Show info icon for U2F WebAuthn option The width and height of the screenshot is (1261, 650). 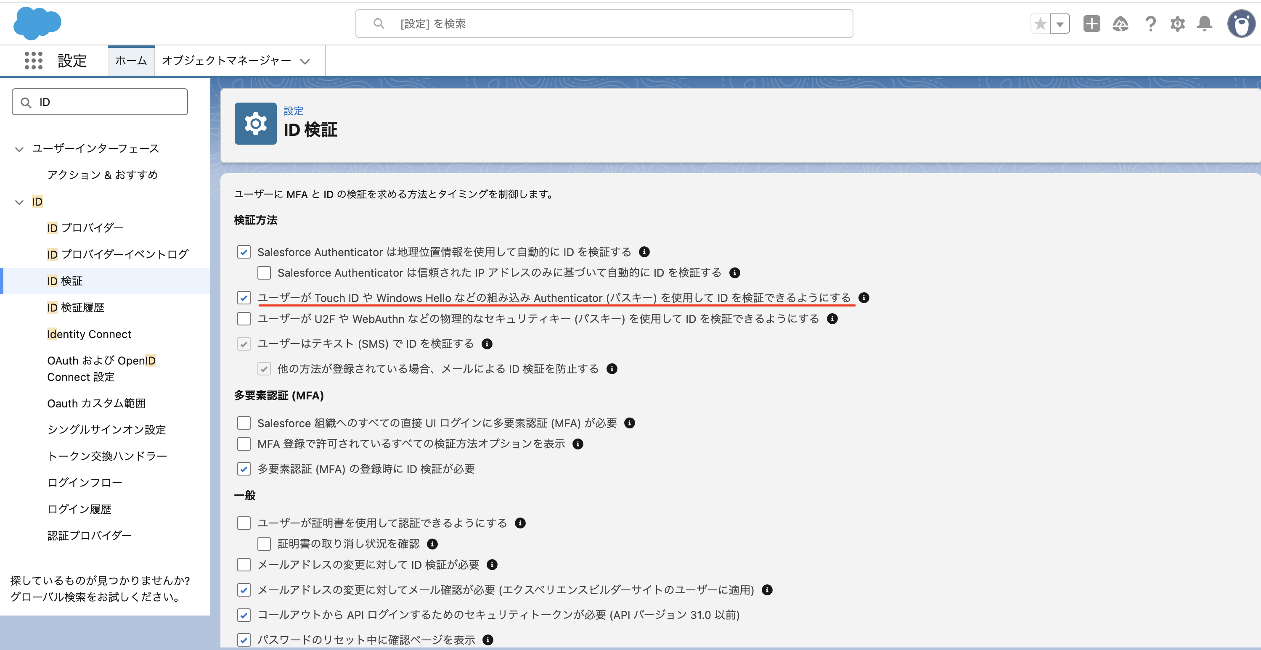832,319
